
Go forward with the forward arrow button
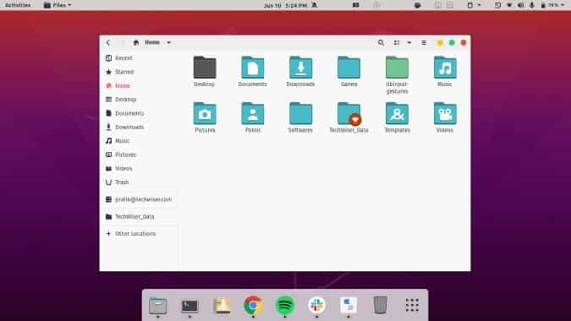coord(123,42)
